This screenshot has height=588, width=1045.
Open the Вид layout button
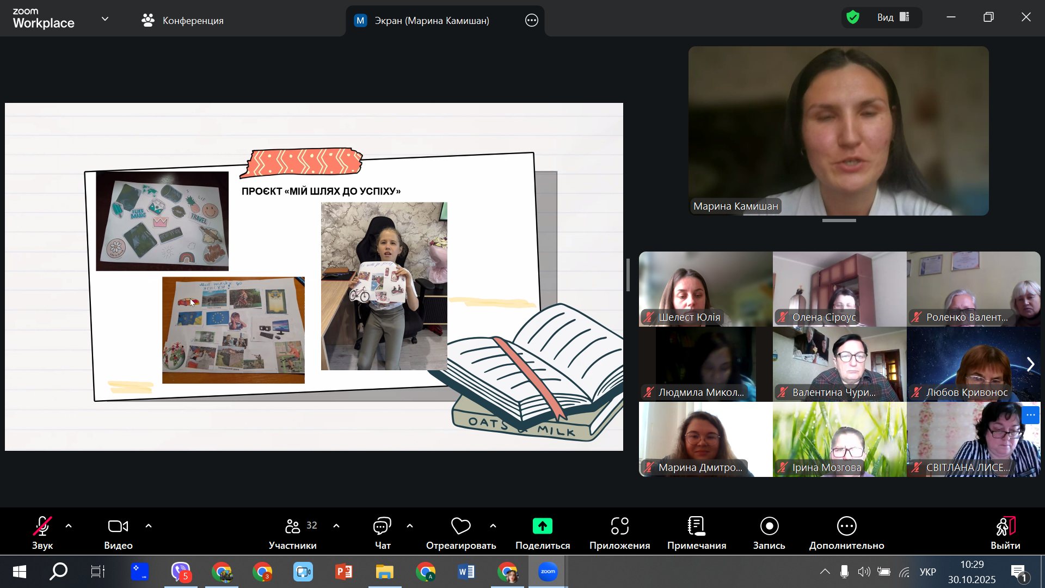click(893, 17)
